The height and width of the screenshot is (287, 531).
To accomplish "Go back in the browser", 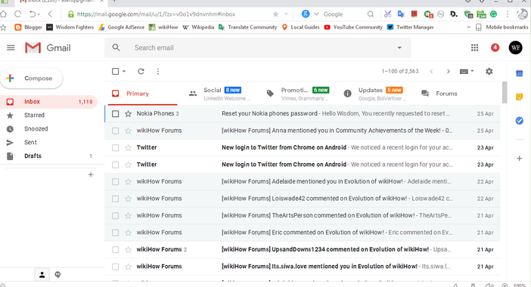I will point(50,14).
